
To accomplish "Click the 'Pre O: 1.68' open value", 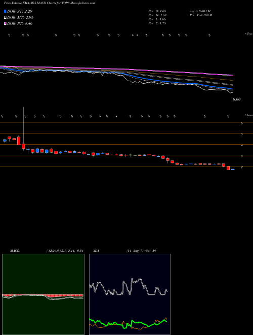I will pos(157,11).
